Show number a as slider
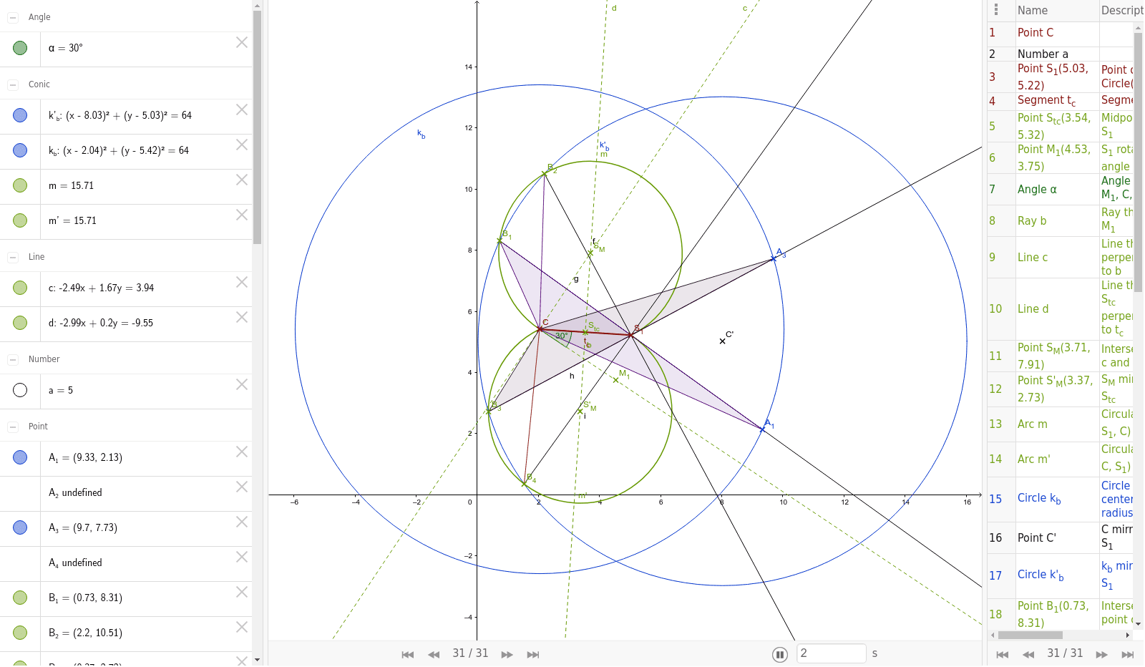Screen dimensions: 1145x667 tap(20, 390)
